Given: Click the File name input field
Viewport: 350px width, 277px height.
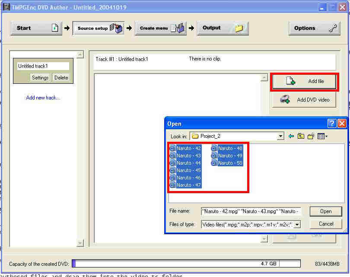Looking at the screenshot, I should pos(251,211).
